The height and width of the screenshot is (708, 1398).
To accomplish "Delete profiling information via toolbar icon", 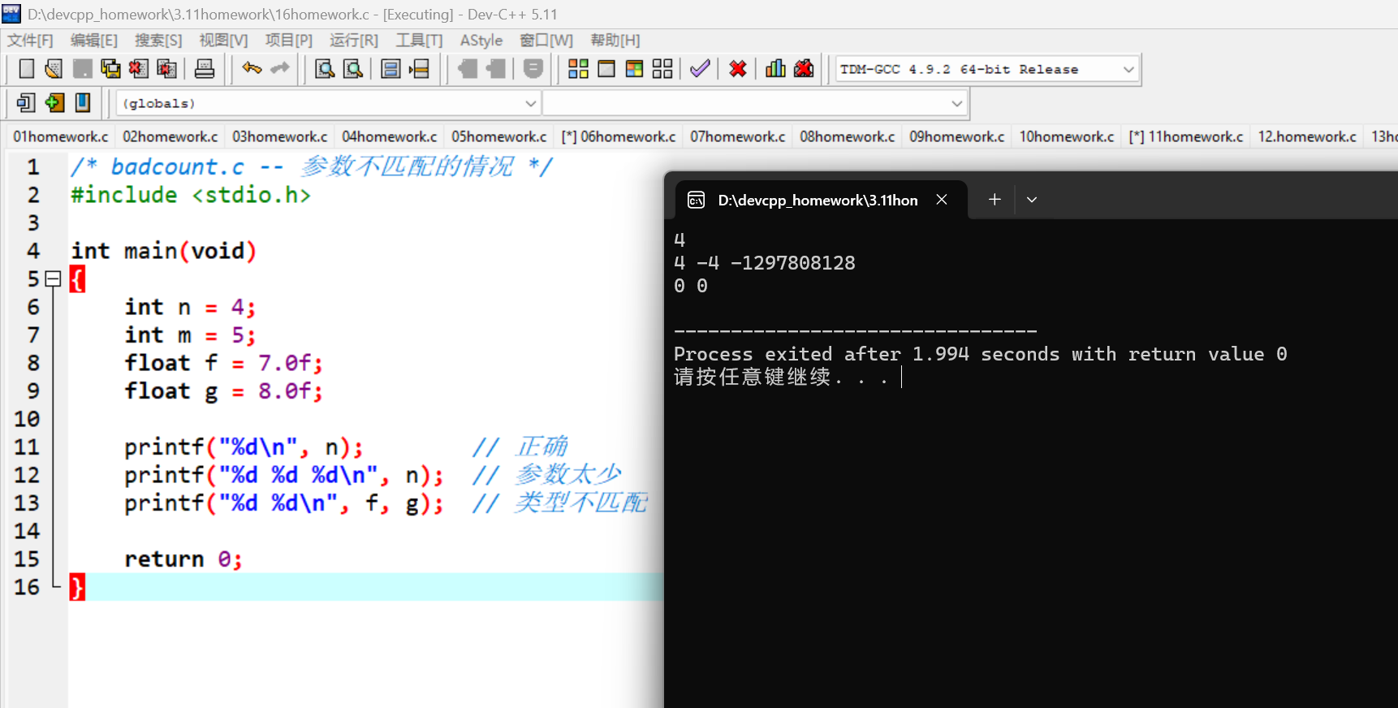I will (x=804, y=69).
